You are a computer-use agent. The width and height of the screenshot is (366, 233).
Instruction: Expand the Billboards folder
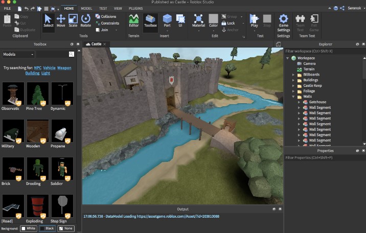tap(293, 75)
